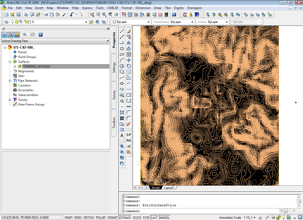
Task: Select the Rectangle draw tool
Action: point(122,54)
